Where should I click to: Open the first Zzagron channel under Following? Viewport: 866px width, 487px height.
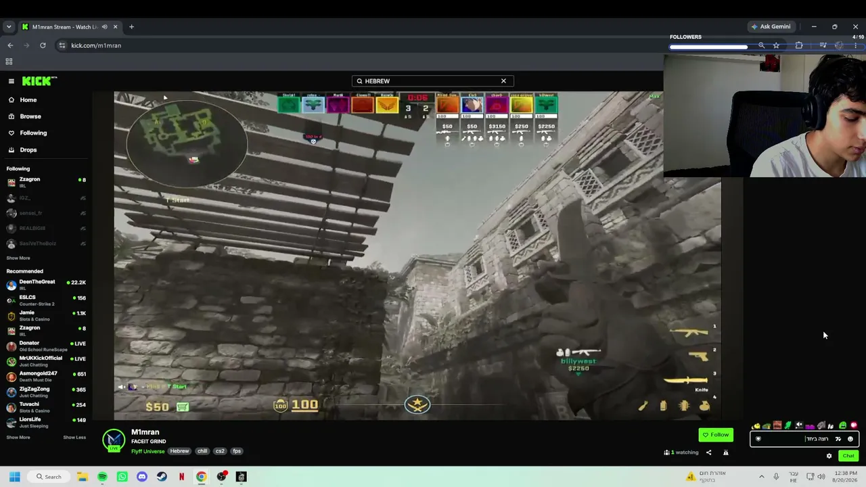[x=46, y=182]
